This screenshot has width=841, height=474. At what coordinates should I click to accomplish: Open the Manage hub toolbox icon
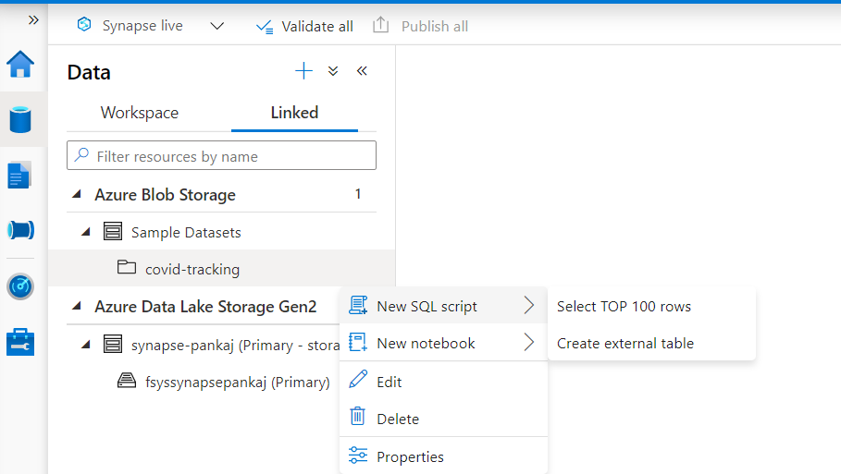click(x=20, y=342)
